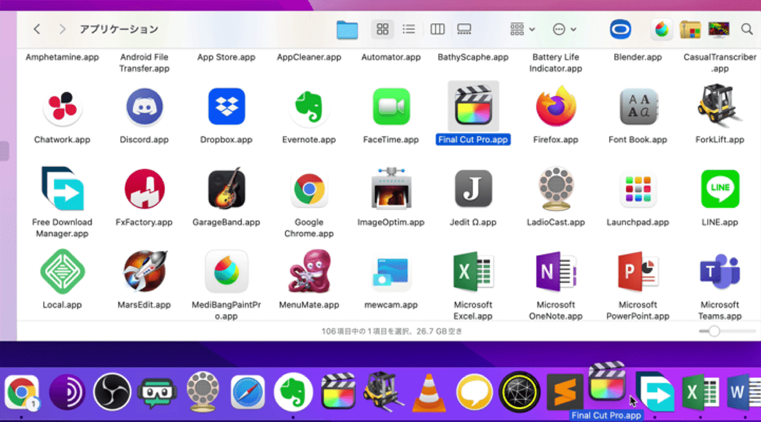761x422 pixels.
Task: Select the Font Book.app icon
Action: pos(638,107)
